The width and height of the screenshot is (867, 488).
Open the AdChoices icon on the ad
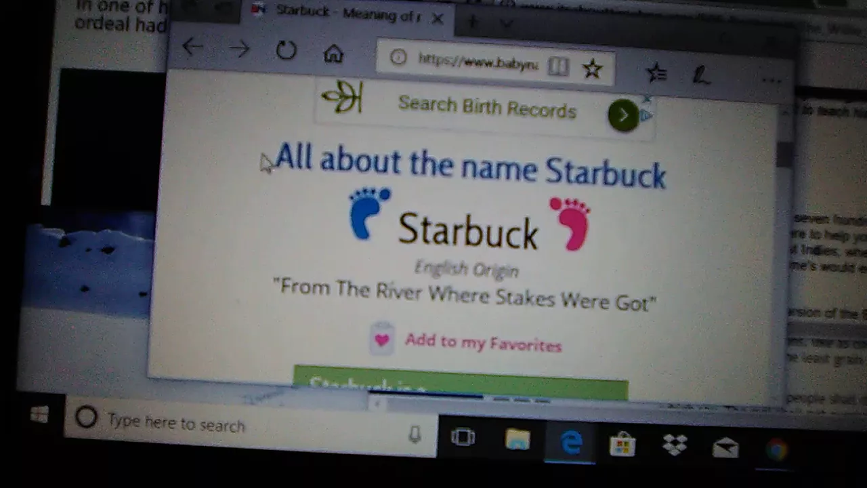[x=646, y=115]
